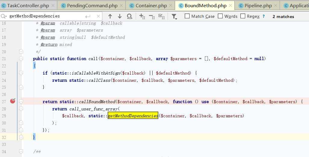
Task: Click line number 29 in gutter
Action: (4, 116)
